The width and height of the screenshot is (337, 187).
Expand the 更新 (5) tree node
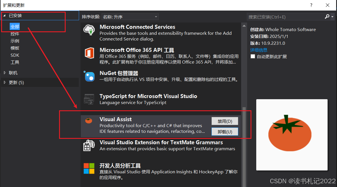(x=5, y=82)
